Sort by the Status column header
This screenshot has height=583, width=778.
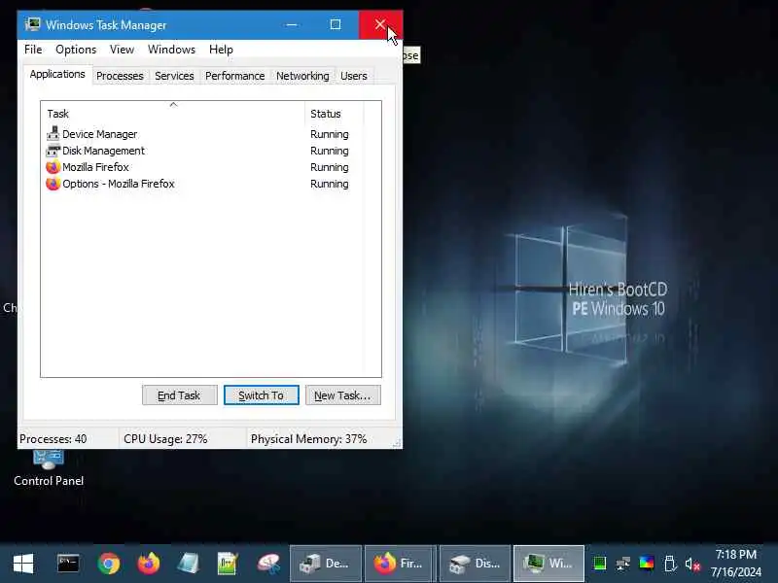pos(335,114)
